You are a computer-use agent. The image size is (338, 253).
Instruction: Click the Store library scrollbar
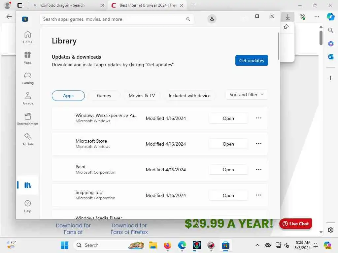[278, 46]
